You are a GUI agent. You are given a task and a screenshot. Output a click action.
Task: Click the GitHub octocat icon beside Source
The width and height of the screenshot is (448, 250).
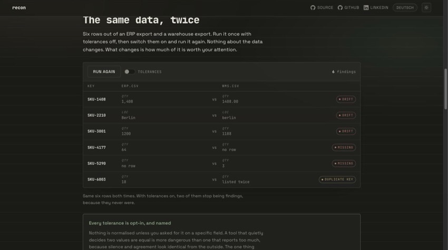click(x=313, y=8)
